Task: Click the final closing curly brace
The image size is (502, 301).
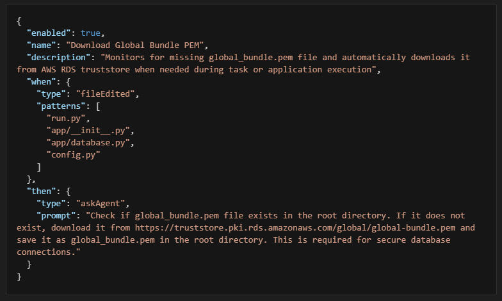Action: pos(19,277)
